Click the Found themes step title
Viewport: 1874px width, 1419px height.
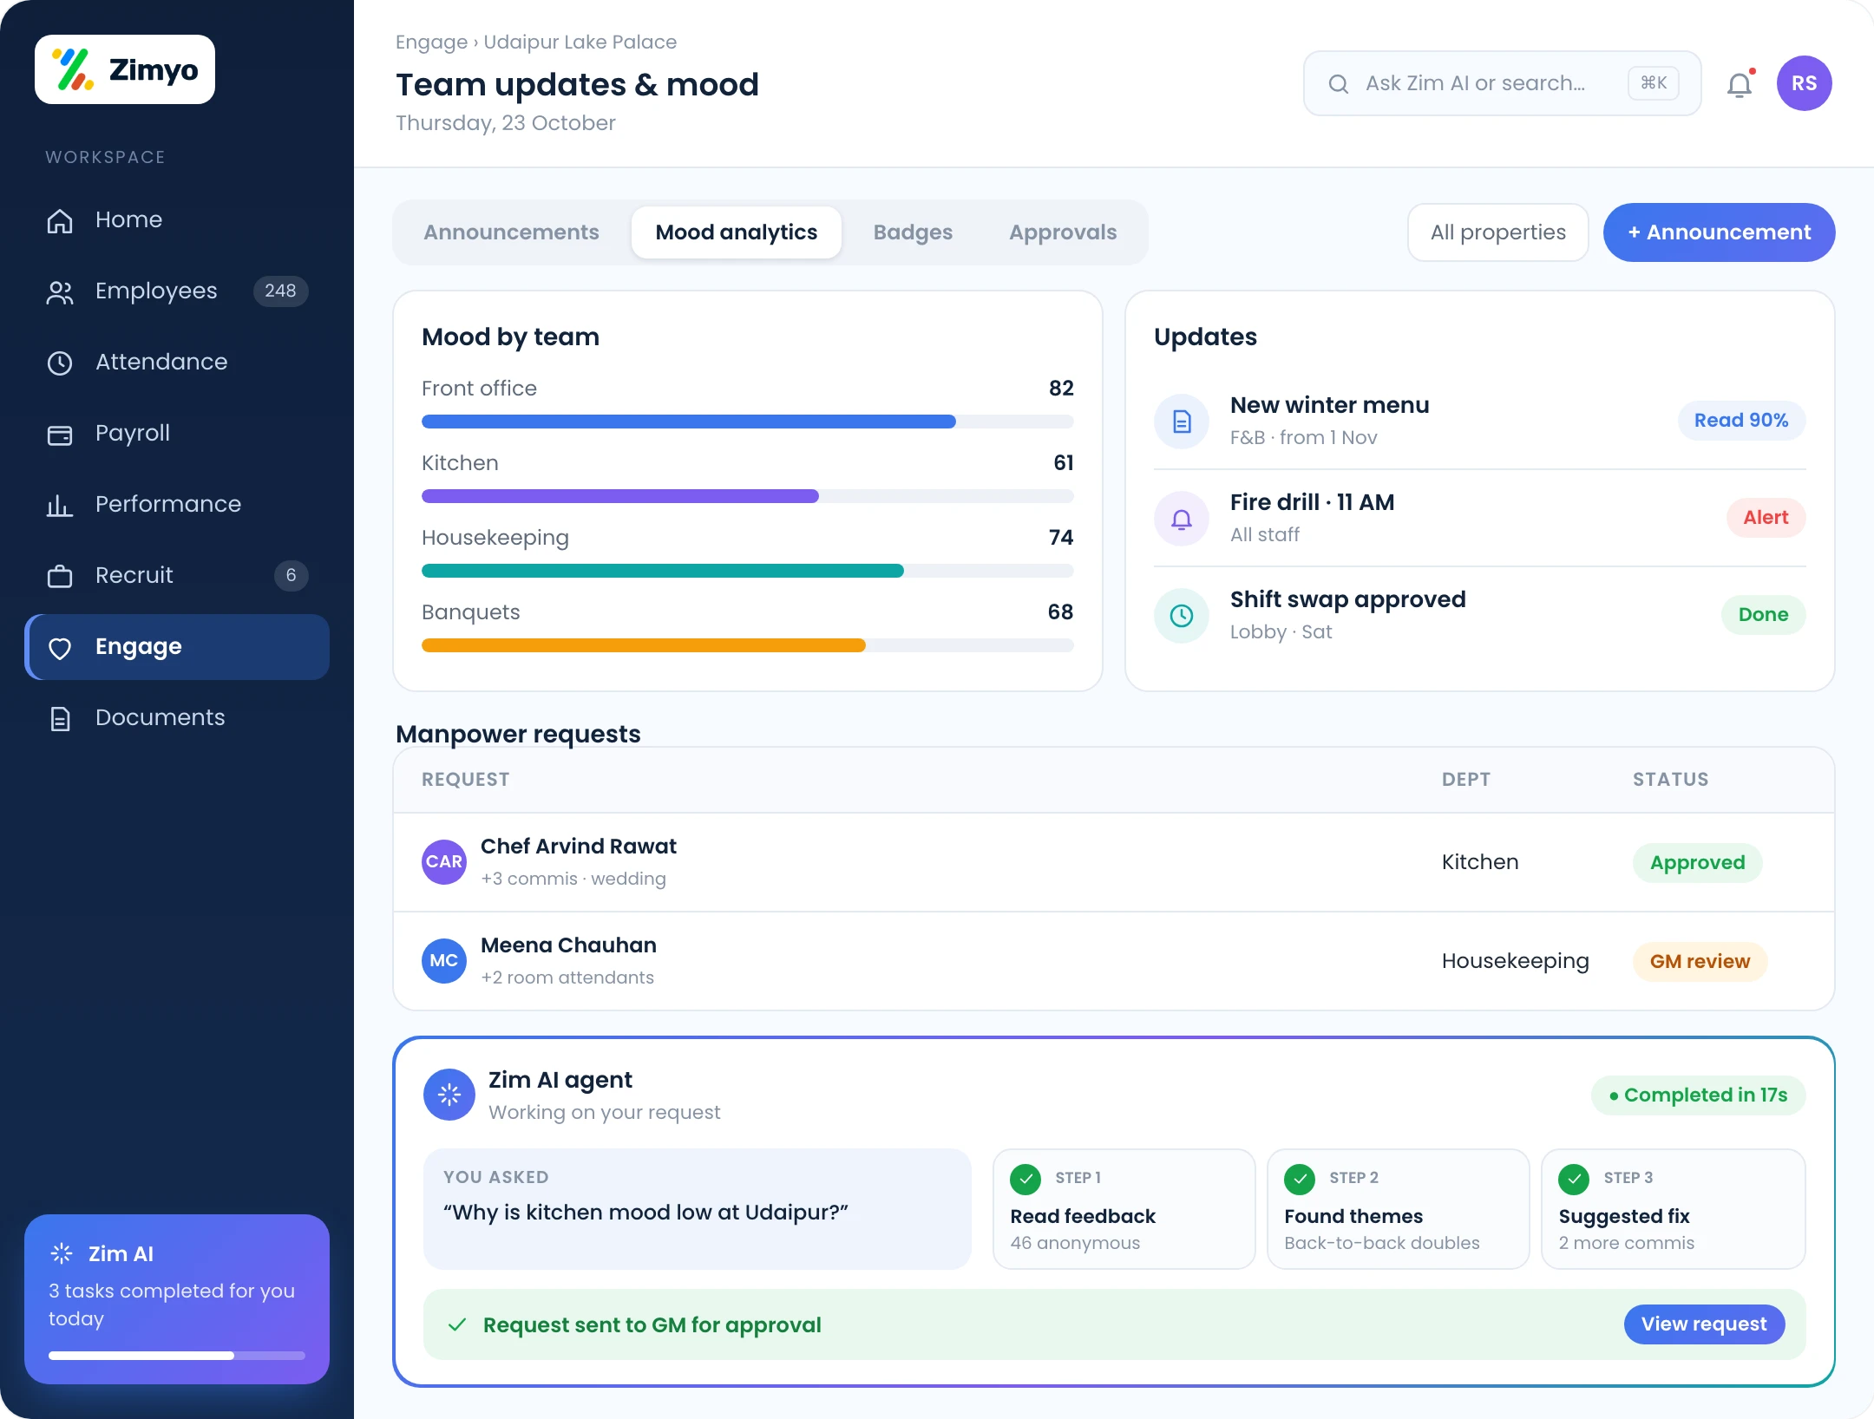pos(1353,1216)
